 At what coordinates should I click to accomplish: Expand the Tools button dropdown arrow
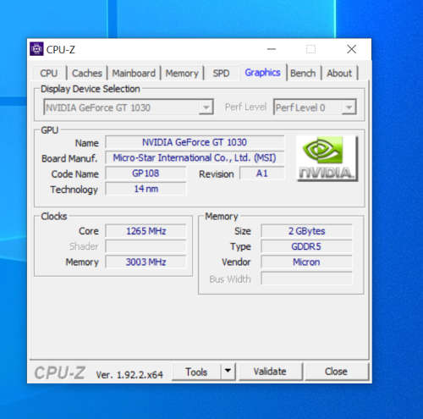228,372
